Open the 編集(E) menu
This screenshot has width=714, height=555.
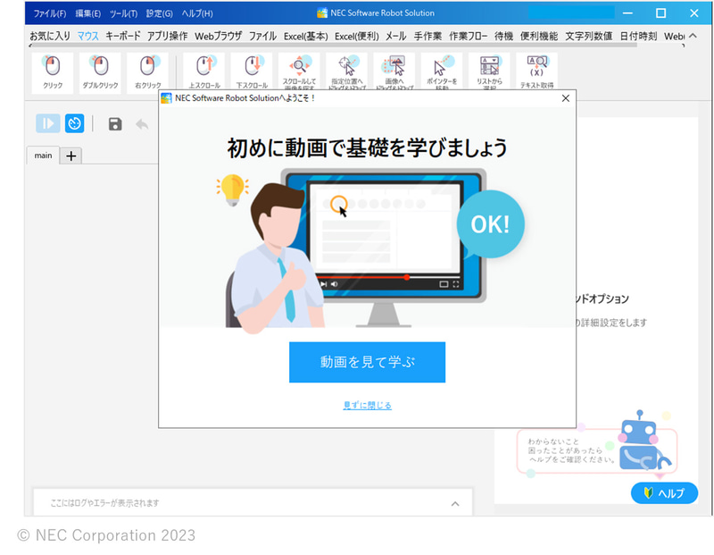87,13
